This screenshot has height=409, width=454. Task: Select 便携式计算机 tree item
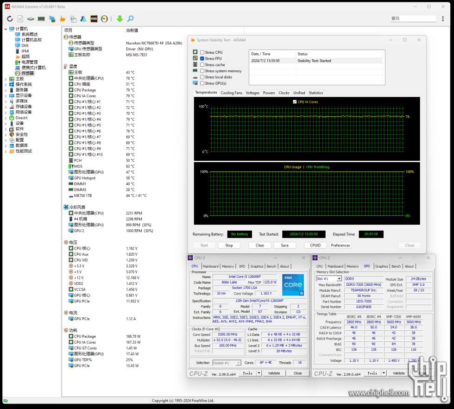(x=33, y=68)
